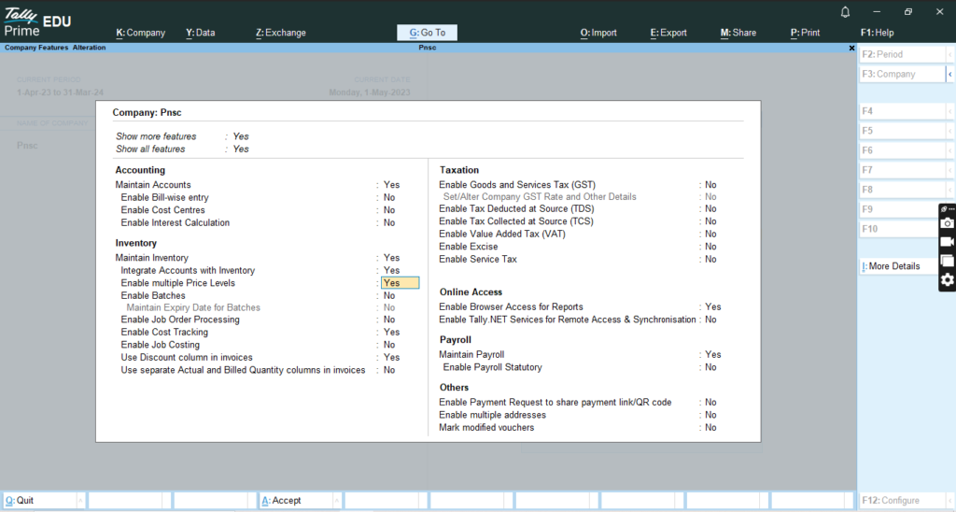Toggle Enable Goods and Services Tax value

click(x=710, y=185)
